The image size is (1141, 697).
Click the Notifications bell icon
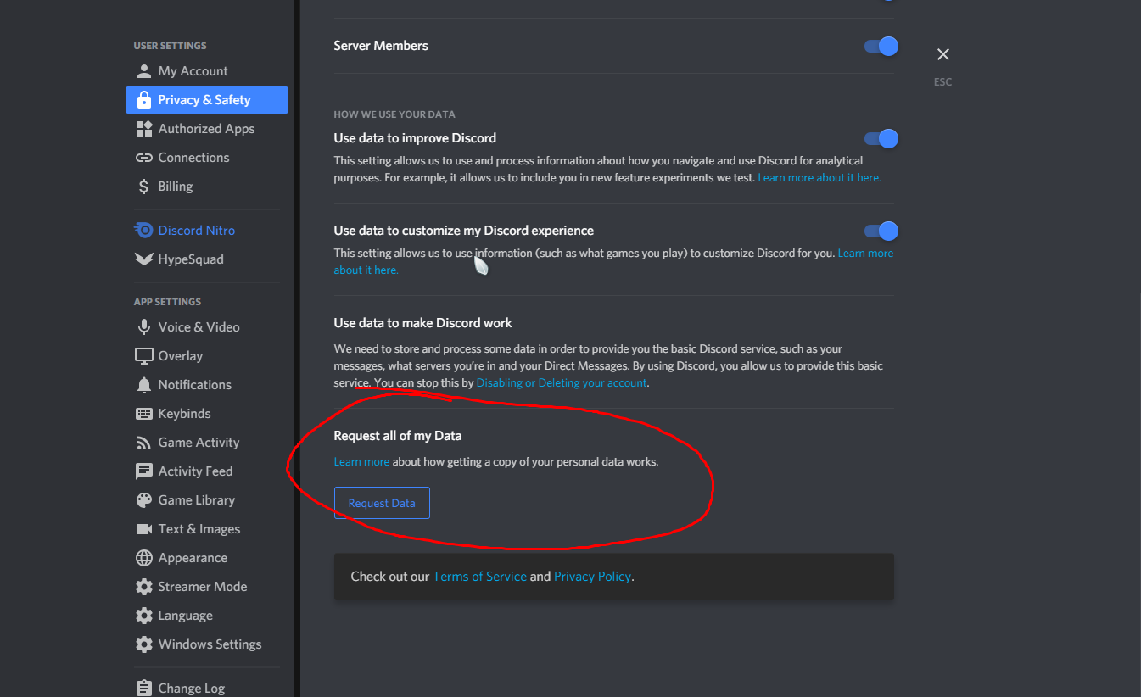coord(144,385)
